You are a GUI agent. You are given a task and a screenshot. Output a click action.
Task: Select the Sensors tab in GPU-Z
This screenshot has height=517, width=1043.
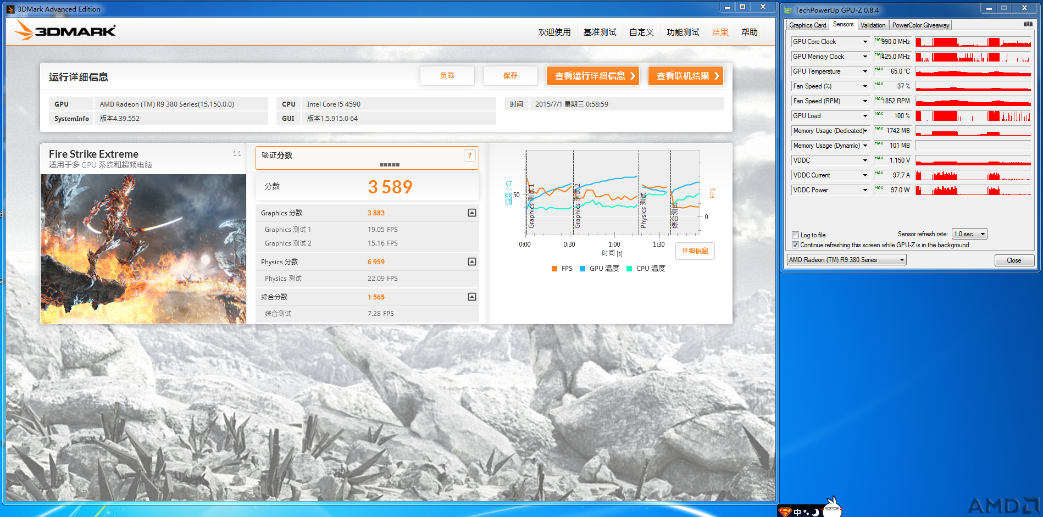[843, 24]
